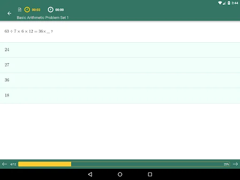This screenshot has width=240, height=180.
Task: Click the white clock timer icon
Action: pos(51,10)
